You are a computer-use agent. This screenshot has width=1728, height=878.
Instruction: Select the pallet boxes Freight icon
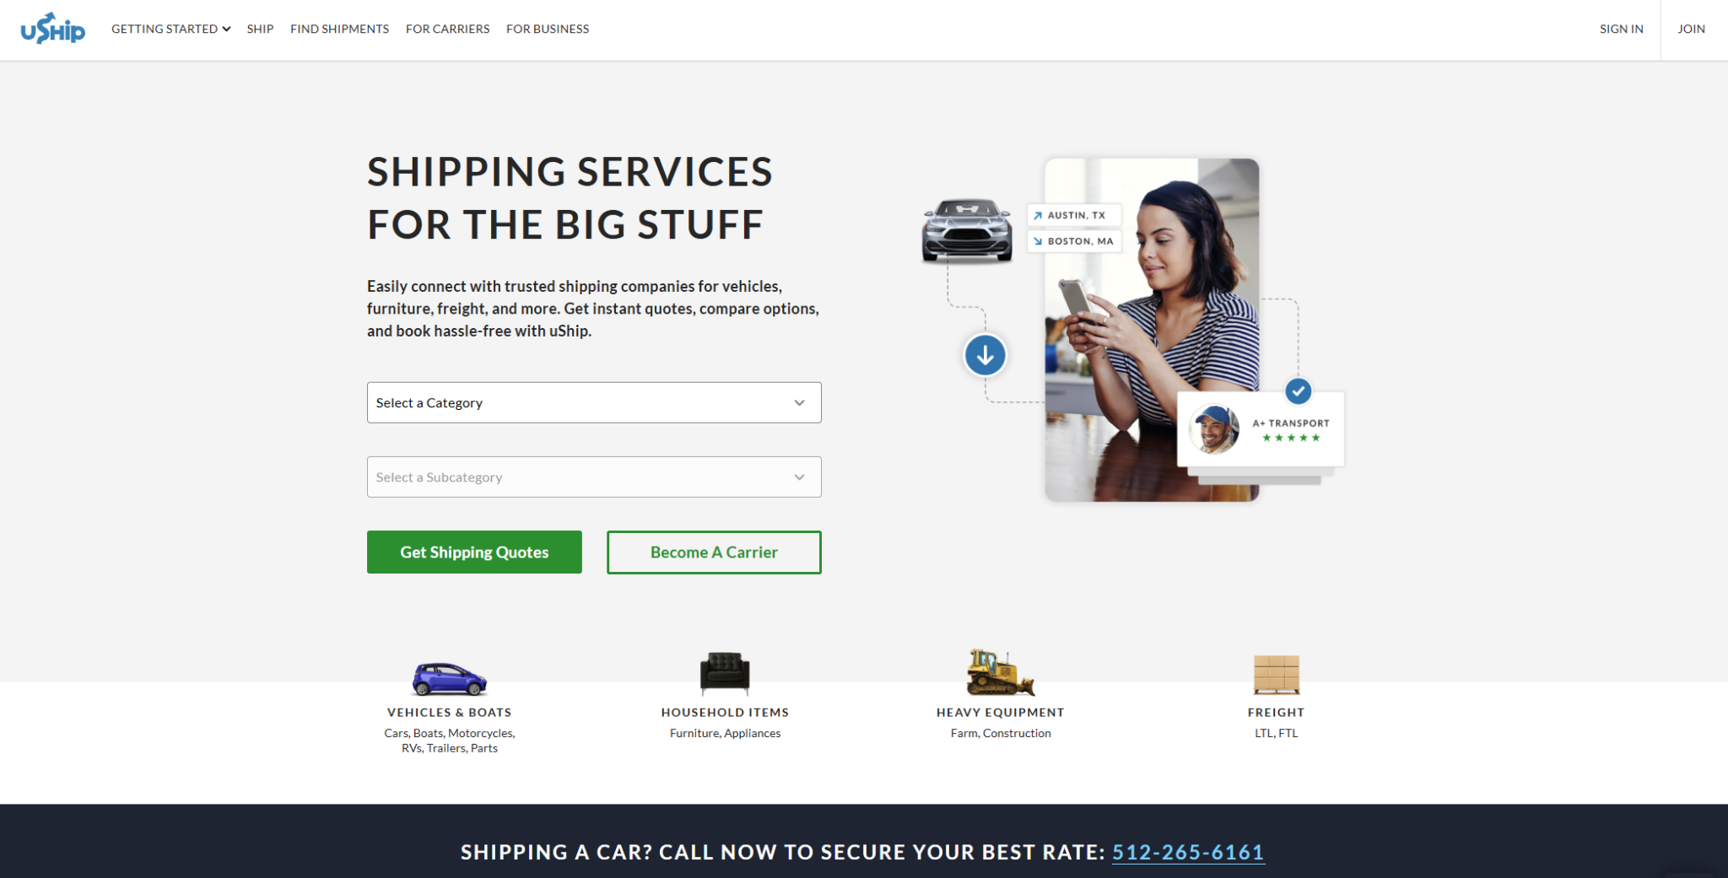click(x=1276, y=674)
